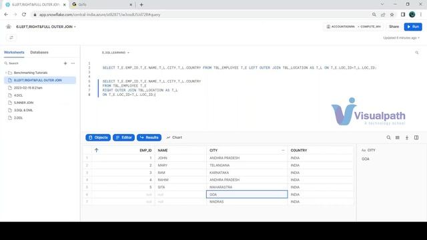Expand the Benchmarking Tutorials folder
427x240 pixels.
[x=6, y=73]
